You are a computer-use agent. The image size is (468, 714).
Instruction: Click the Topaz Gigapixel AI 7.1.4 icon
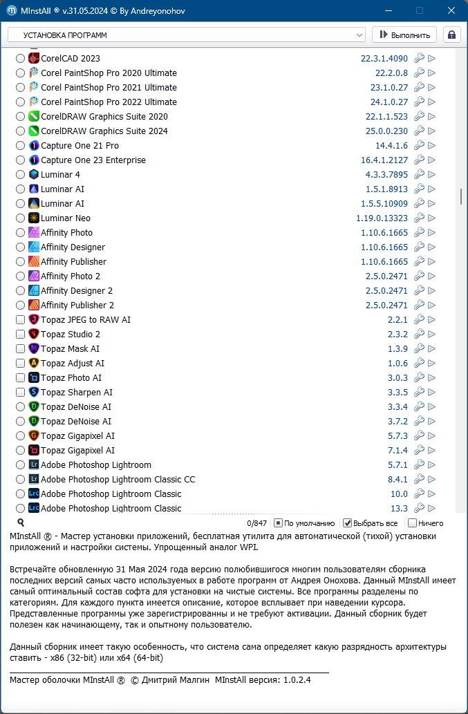(x=34, y=451)
